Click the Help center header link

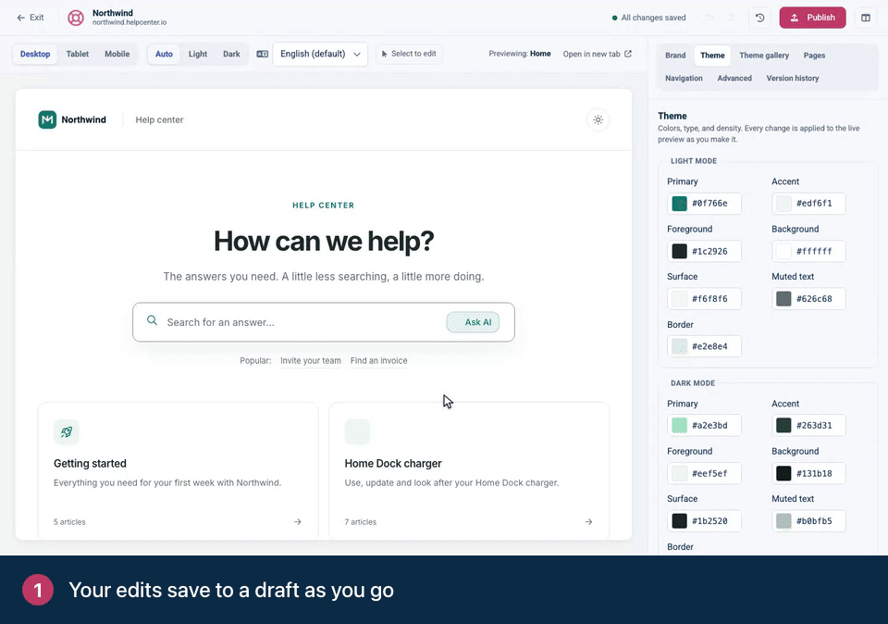160,119
